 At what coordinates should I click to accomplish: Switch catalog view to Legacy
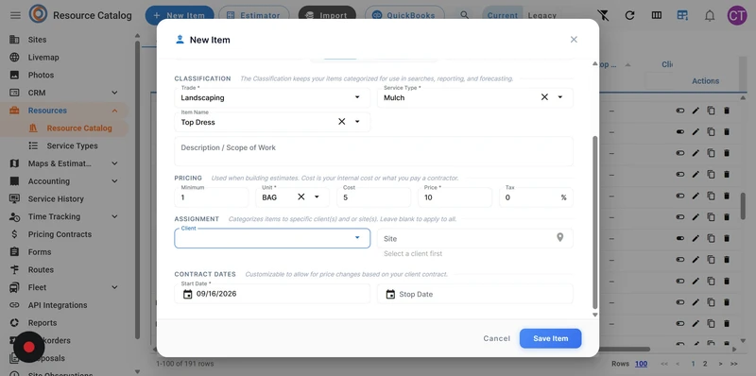tap(541, 15)
